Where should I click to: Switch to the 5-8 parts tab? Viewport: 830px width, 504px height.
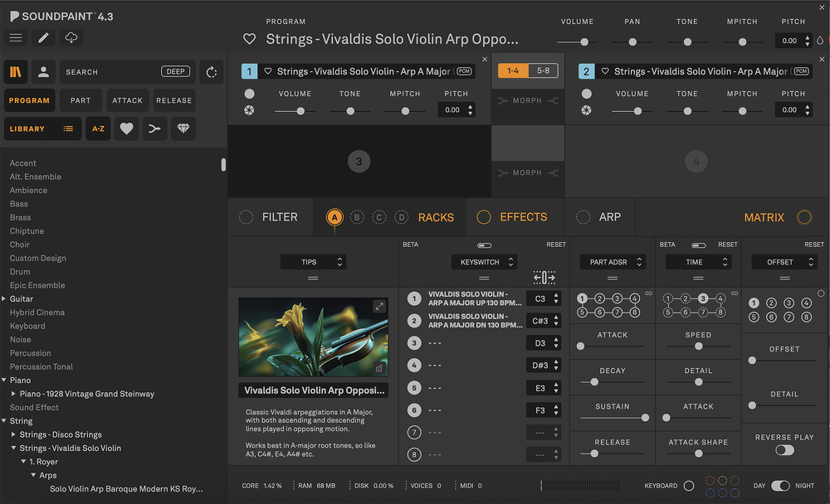(x=543, y=71)
